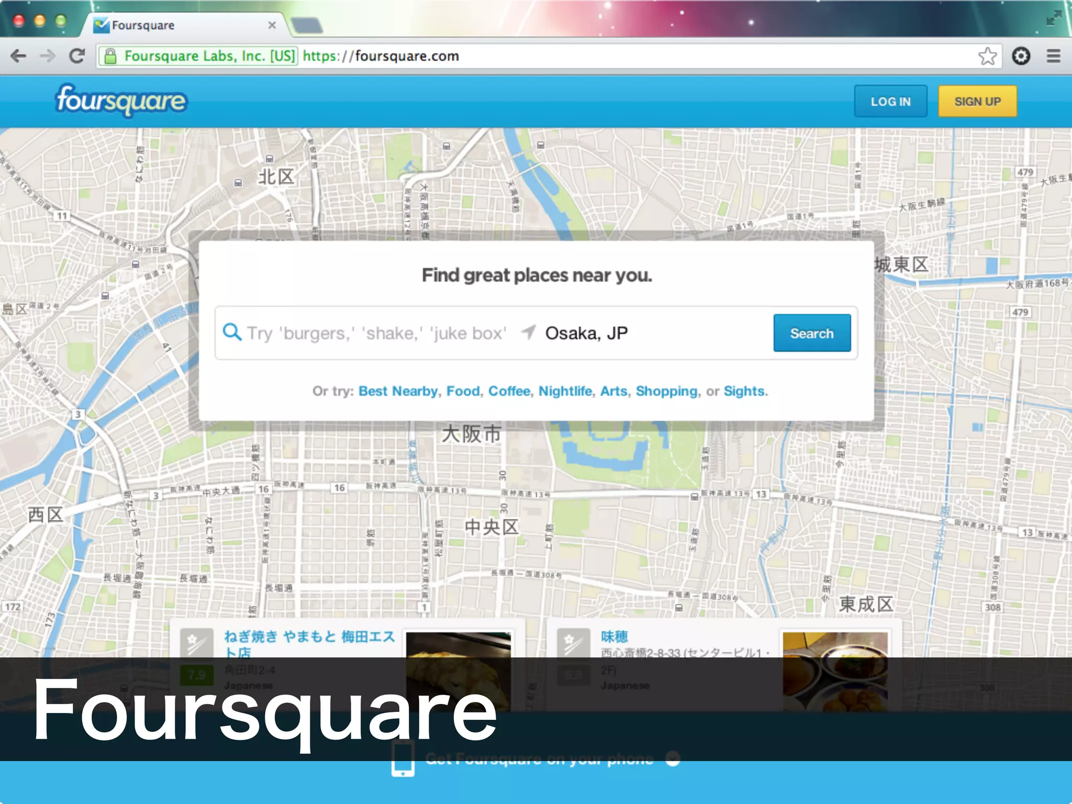Click the 東成区 map label
The image size is (1072, 804).
tap(866, 604)
